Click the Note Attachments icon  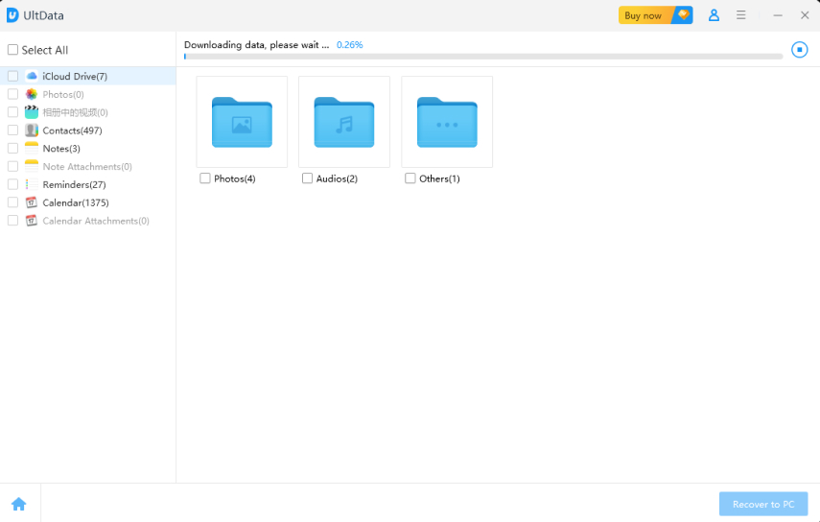click(32, 166)
